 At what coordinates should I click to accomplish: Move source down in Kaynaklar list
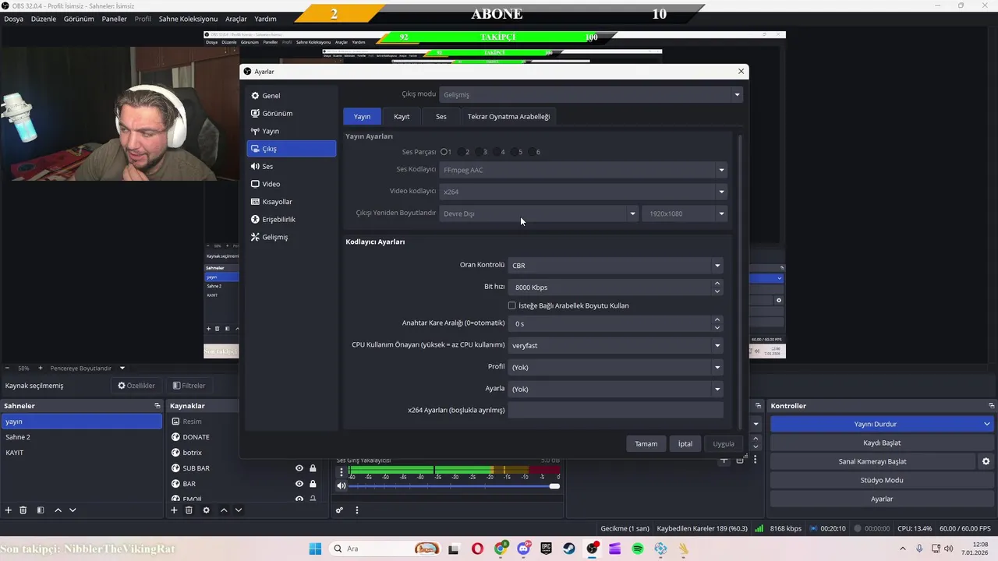pos(239,510)
